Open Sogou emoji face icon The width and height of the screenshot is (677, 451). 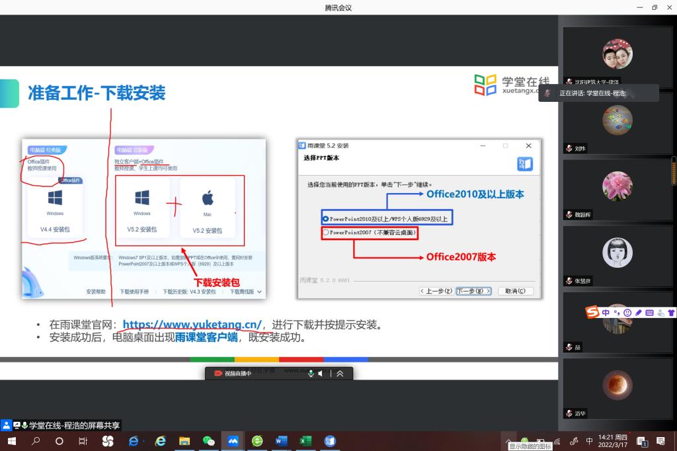tap(627, 312)
